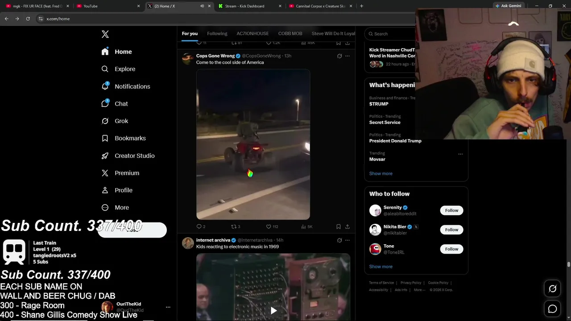Open Ads info footer link
The height and width of the screenshot is (321, 571).
coord(401,290)
